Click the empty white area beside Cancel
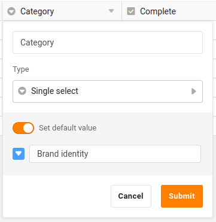Screen dimensions: 216x222 [x=57, y=196]
